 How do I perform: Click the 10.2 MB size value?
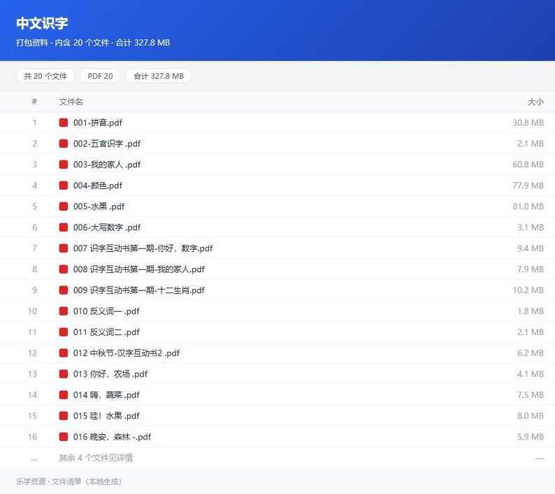[528, 290]
